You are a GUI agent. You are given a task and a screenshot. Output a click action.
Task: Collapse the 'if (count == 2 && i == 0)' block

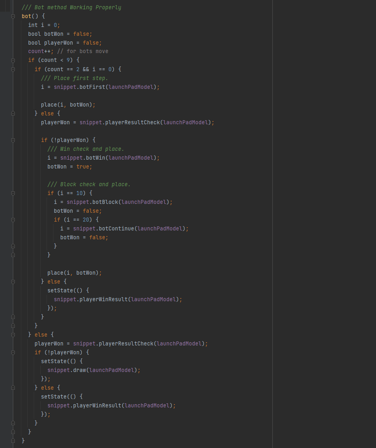[13, 69]
